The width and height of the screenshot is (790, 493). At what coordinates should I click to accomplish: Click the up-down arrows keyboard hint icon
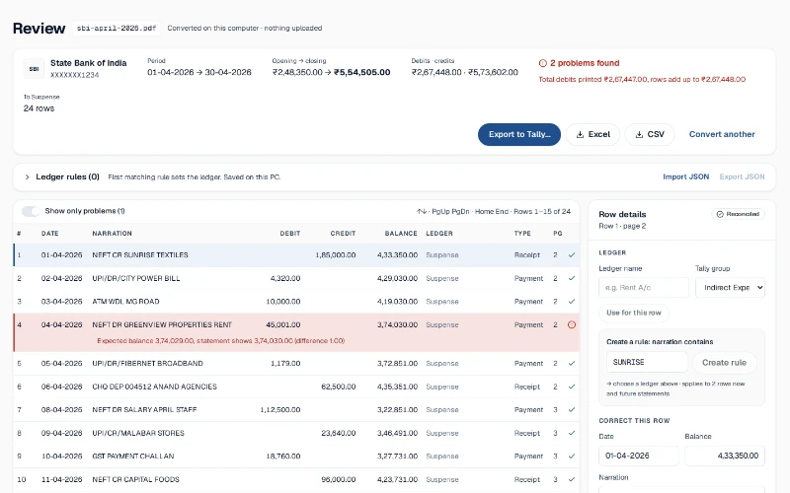[422, 212]
